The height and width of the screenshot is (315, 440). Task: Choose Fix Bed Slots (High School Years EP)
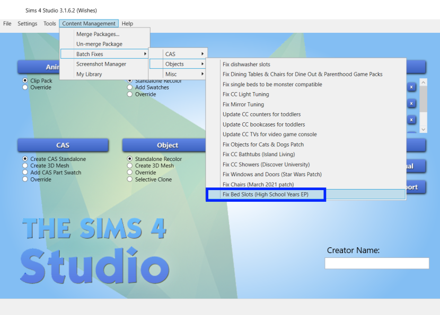(266, 195)
